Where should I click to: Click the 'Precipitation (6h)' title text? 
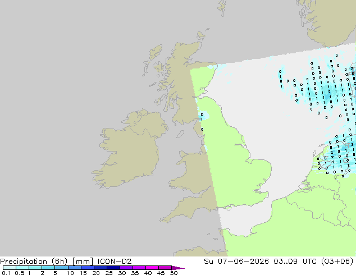click(34, 262)
